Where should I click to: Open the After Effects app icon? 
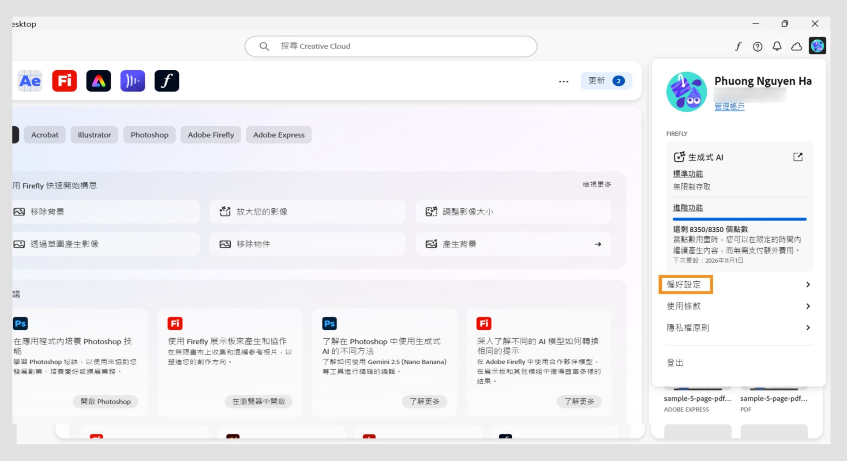pyautogui.click(x=30, y=81)
